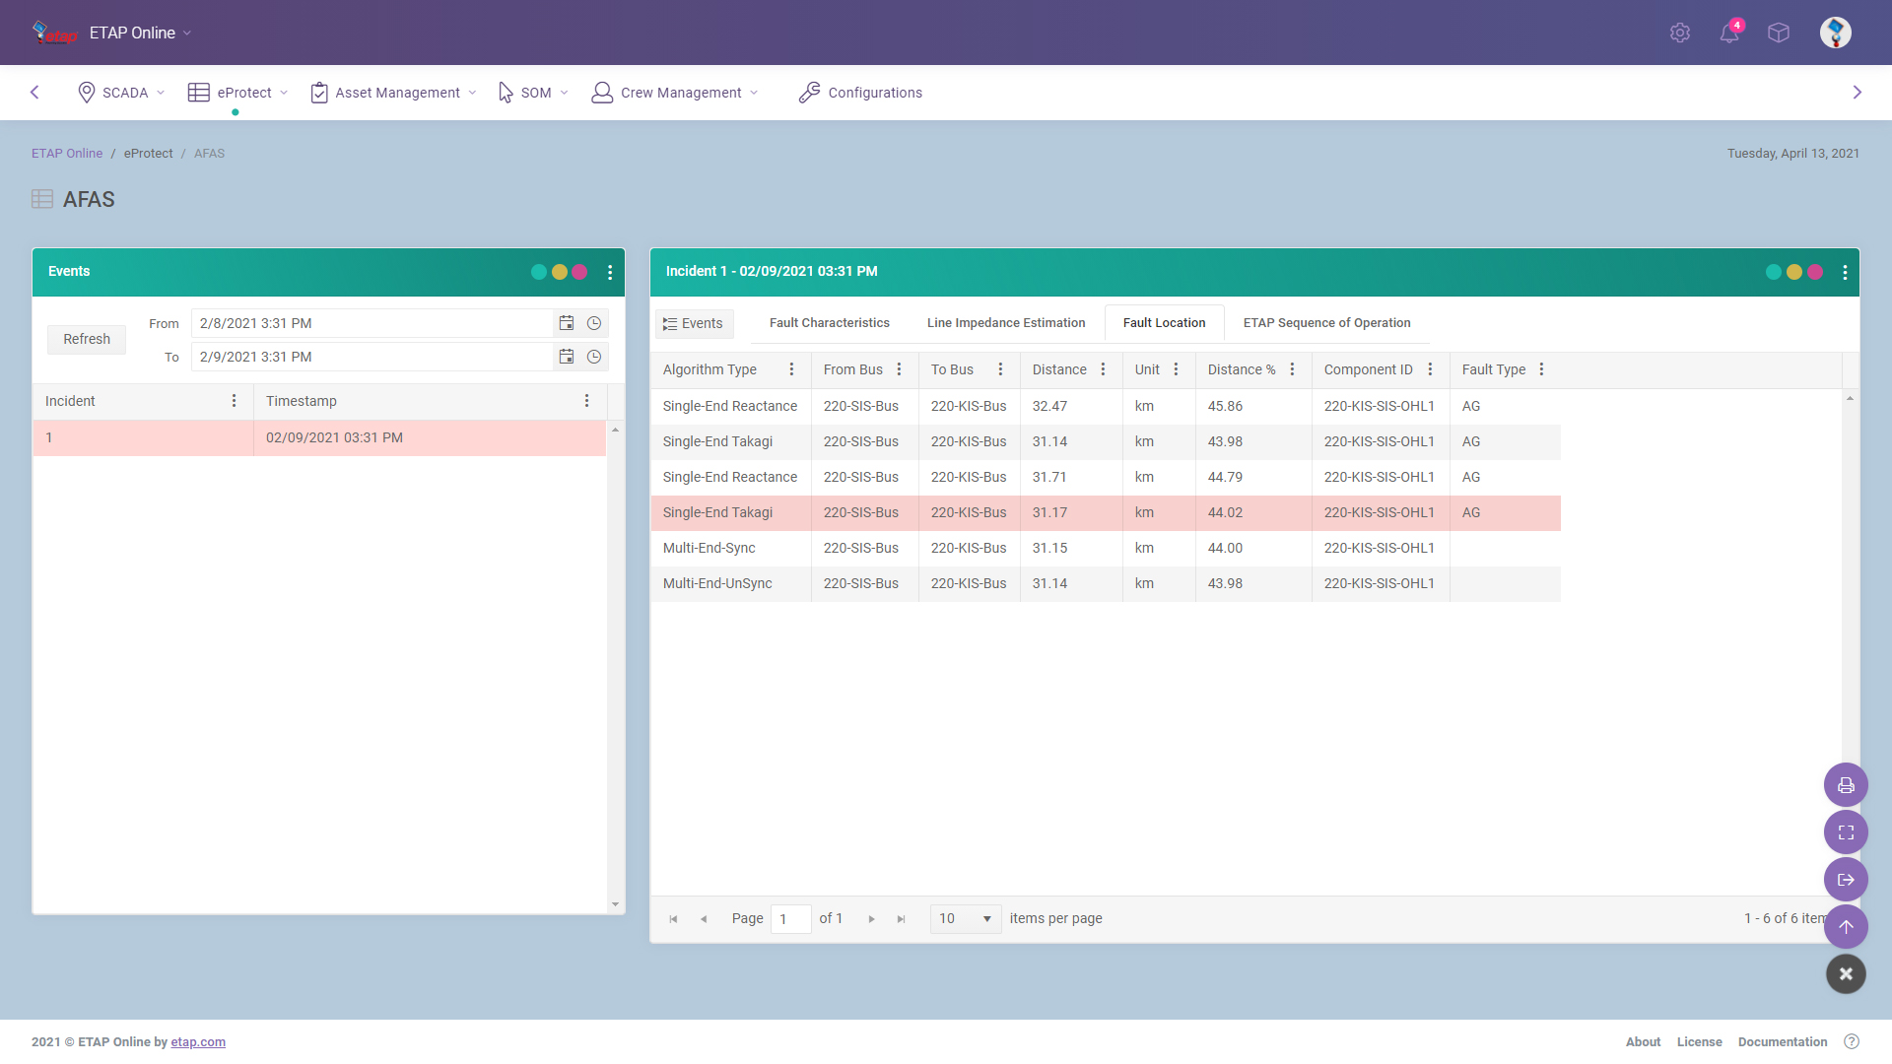Screen dimensions: 1892x1064
Task: Click the scroll-to-top arrow icon
Action: 1847,926
